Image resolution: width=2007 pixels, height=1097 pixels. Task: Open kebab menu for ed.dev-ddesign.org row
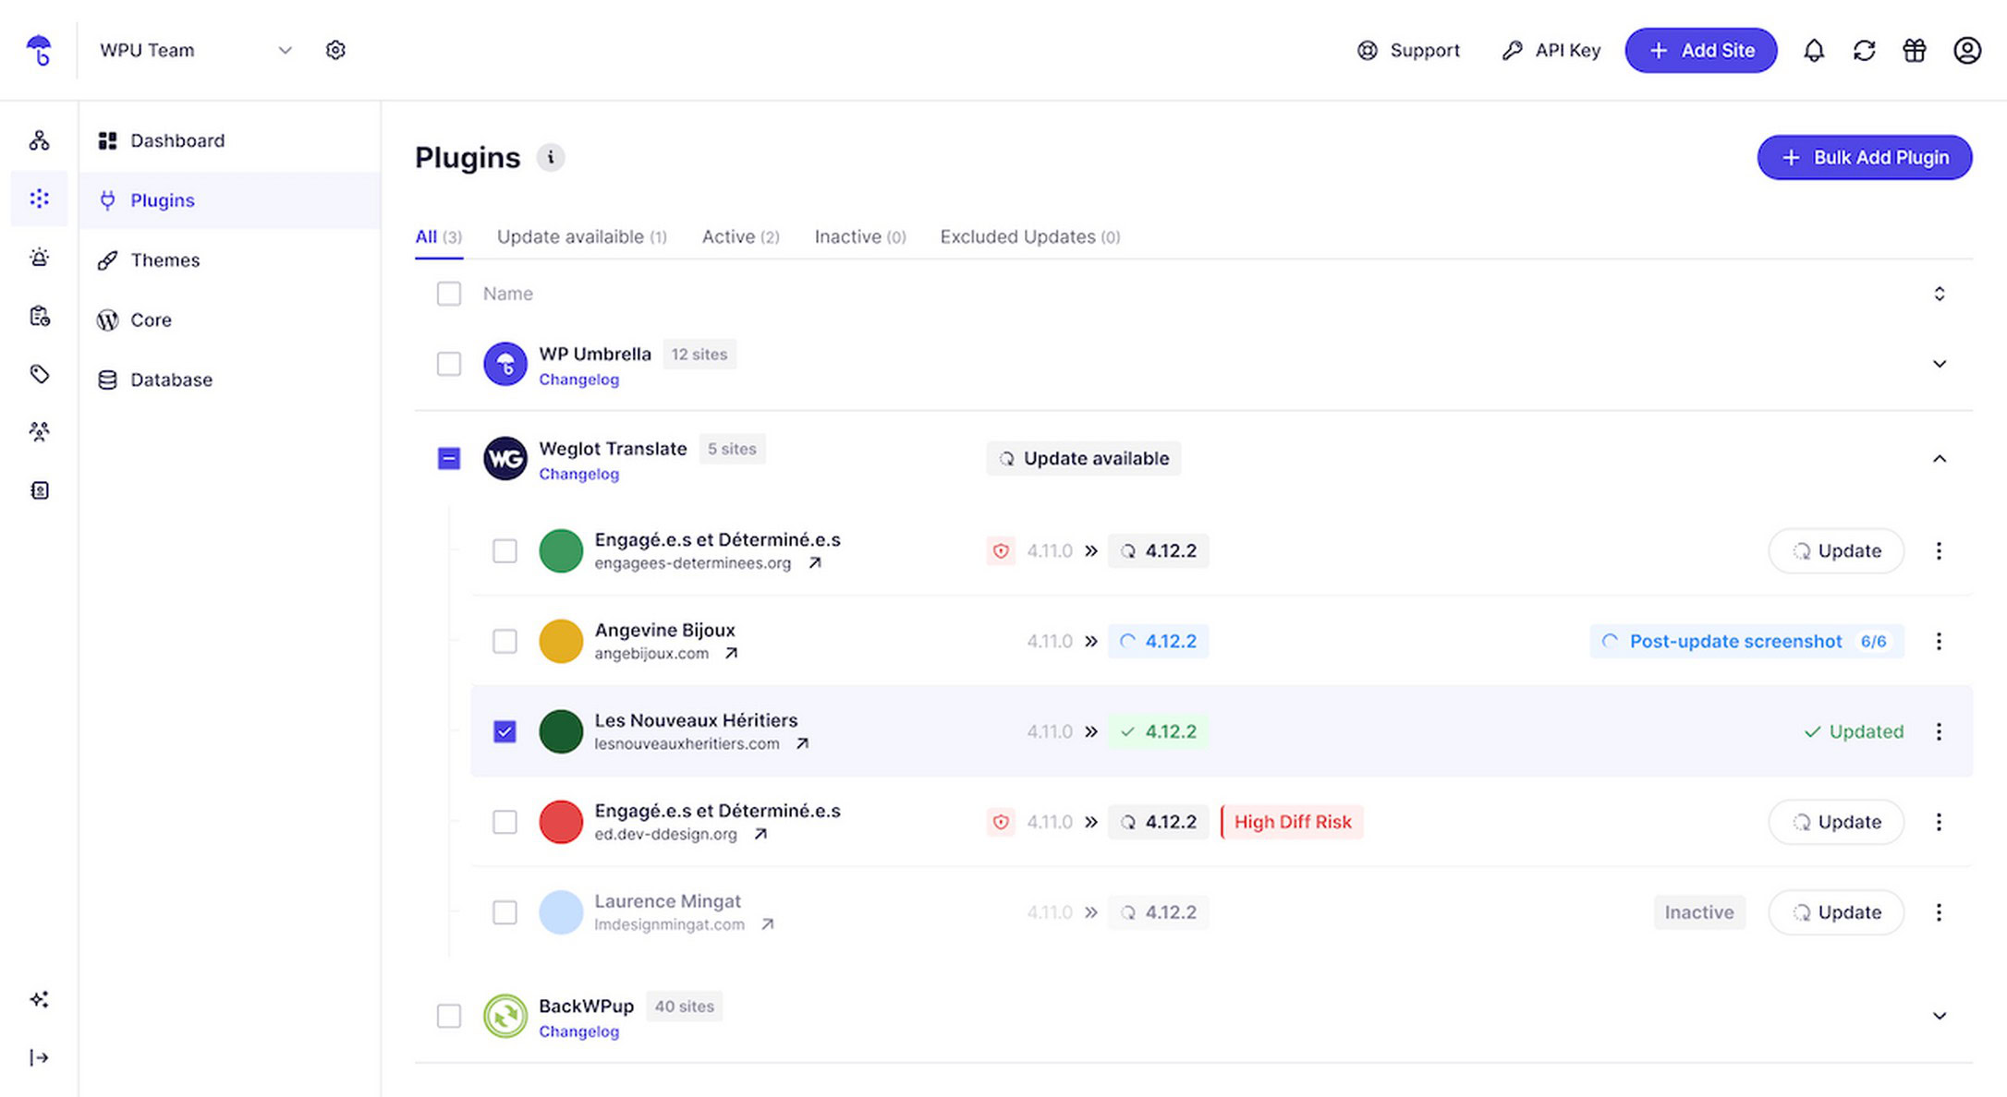coord(1939,822)
